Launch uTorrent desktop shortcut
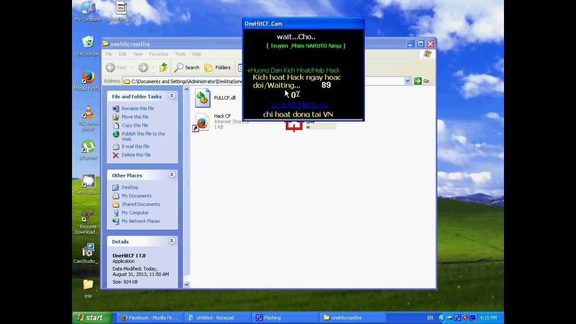 click(x=88, y=150)
